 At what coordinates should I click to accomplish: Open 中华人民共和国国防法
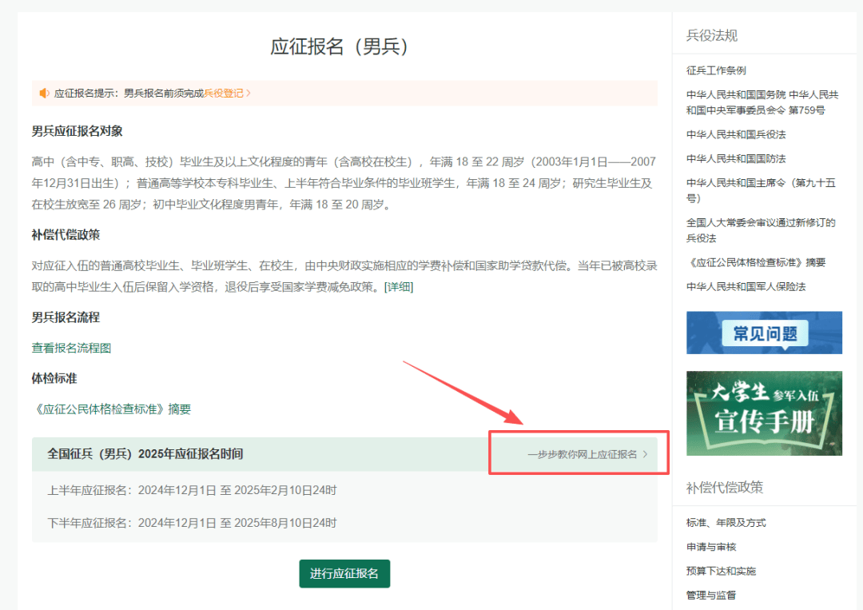click(734, 158)
